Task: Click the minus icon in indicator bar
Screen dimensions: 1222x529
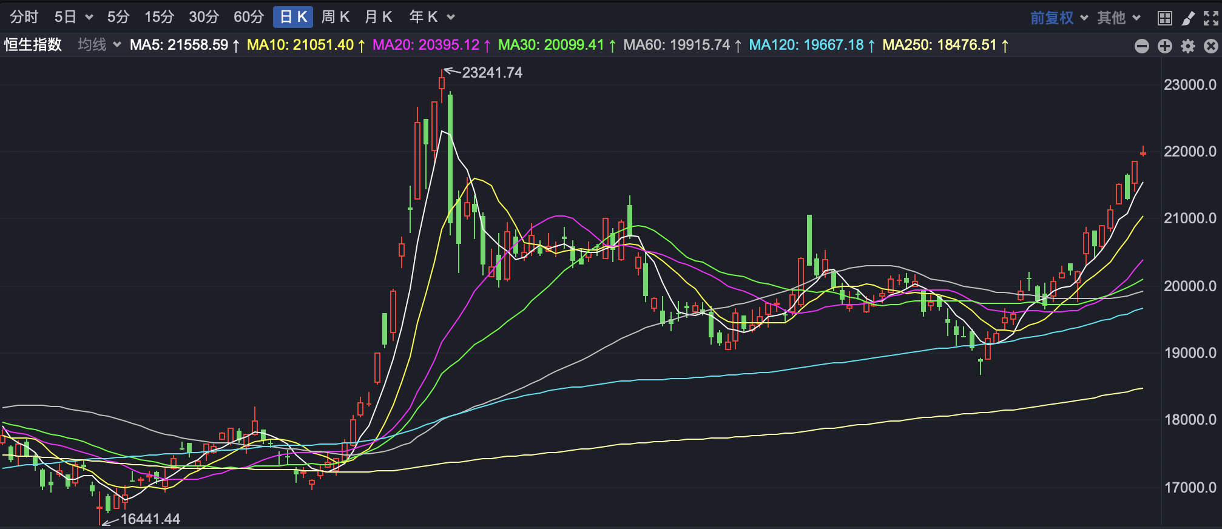Action: pos(1141,46)
